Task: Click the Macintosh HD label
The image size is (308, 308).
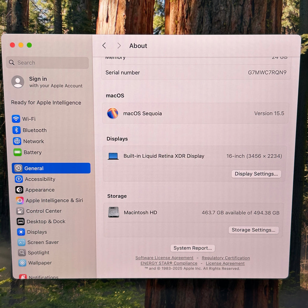Action: 140,212
